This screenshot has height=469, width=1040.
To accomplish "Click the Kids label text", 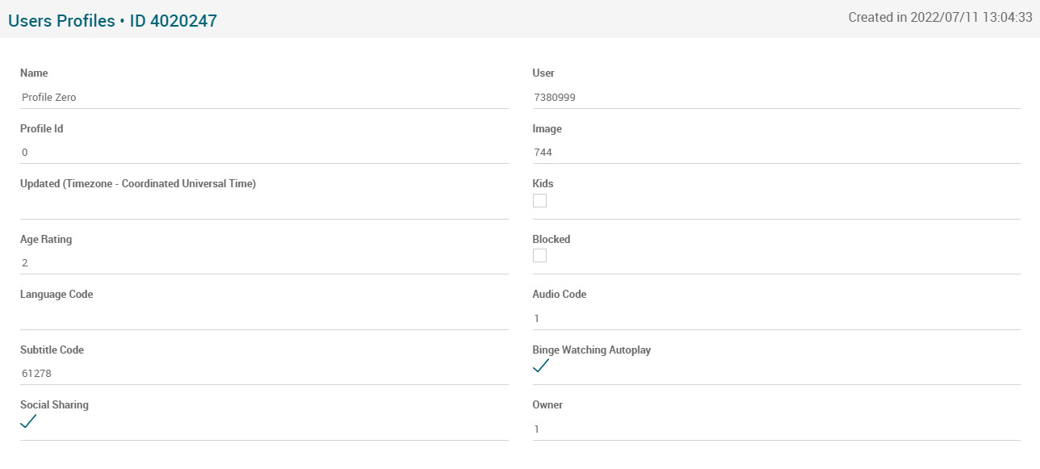I will [543, 184].
